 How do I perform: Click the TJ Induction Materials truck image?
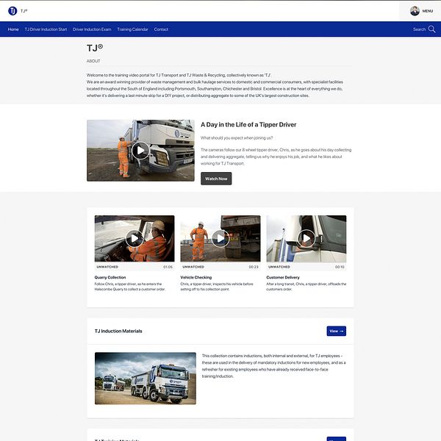(x=146, y=379)
